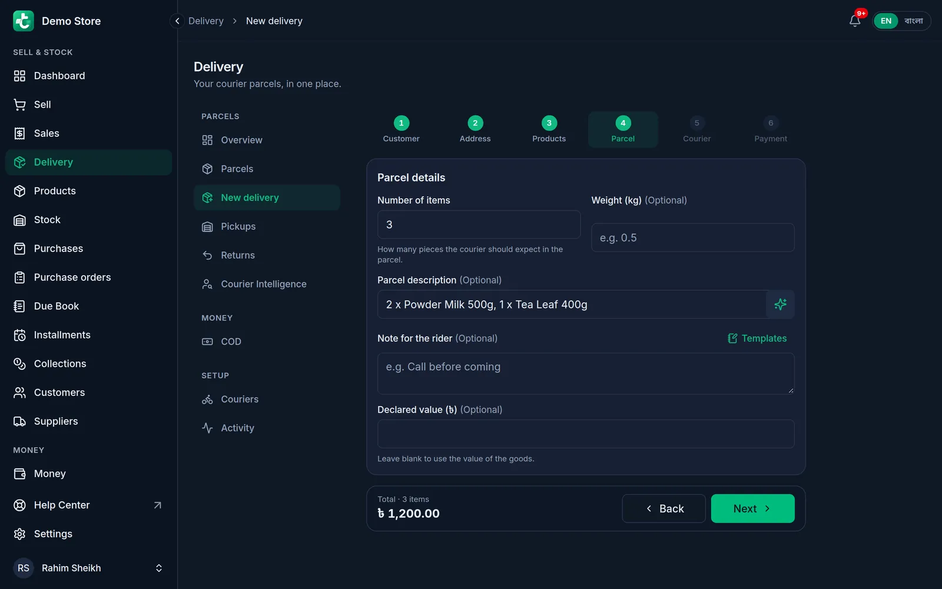Open the Overview submenu item

(x=267, y=140)
